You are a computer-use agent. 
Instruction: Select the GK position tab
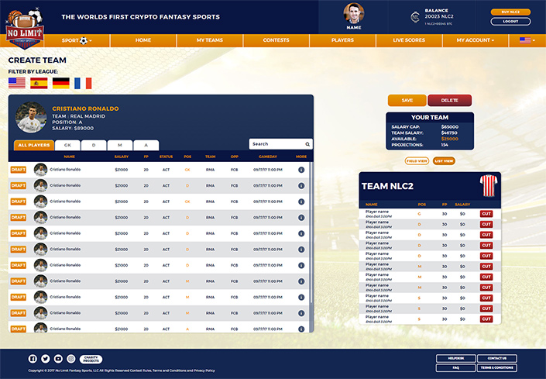pyautogui.click(x=67, y=145)
